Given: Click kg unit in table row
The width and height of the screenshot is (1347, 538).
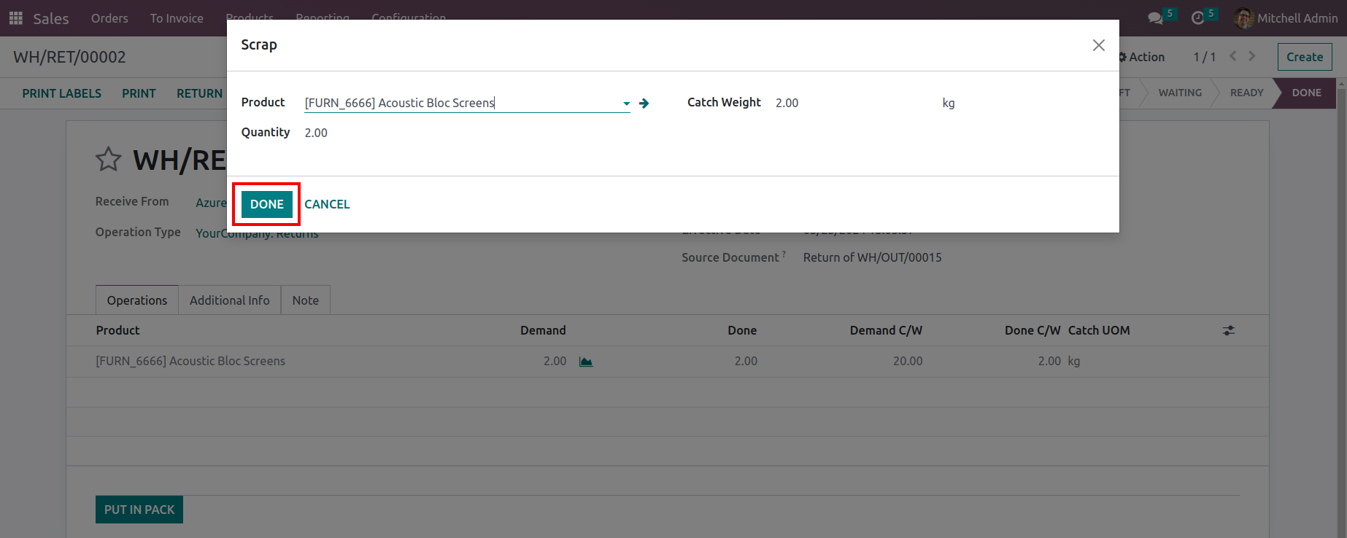Looking at the screenshot, I should [x=1074, y=362].
